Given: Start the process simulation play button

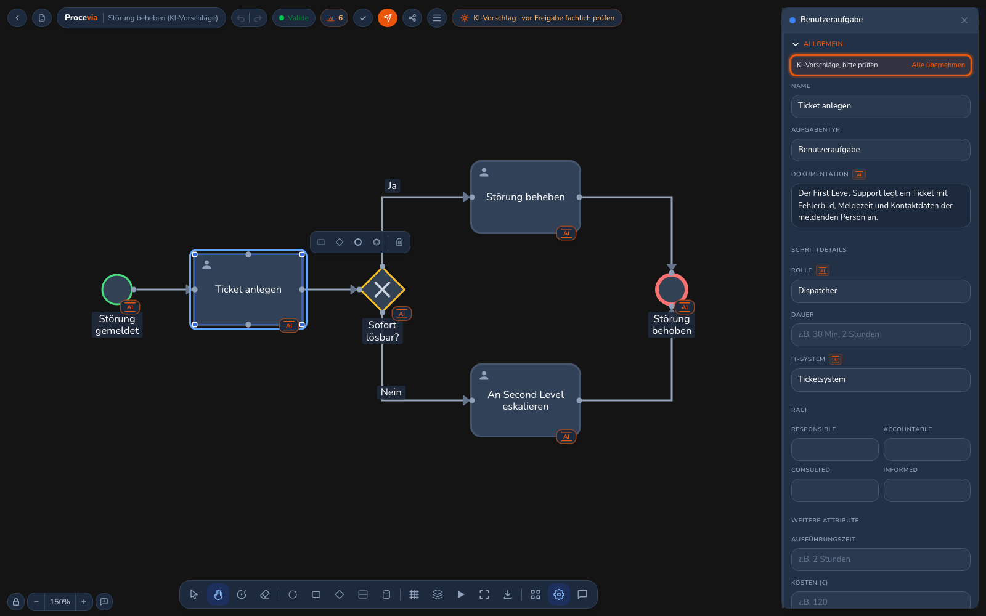Looking at the screenshot, I should click(461, 594).
